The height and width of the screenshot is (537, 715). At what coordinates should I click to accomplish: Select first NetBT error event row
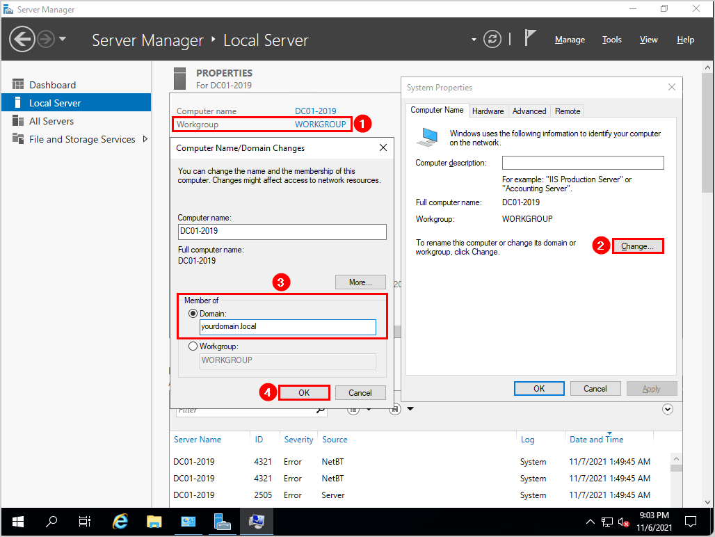(419, 462)
